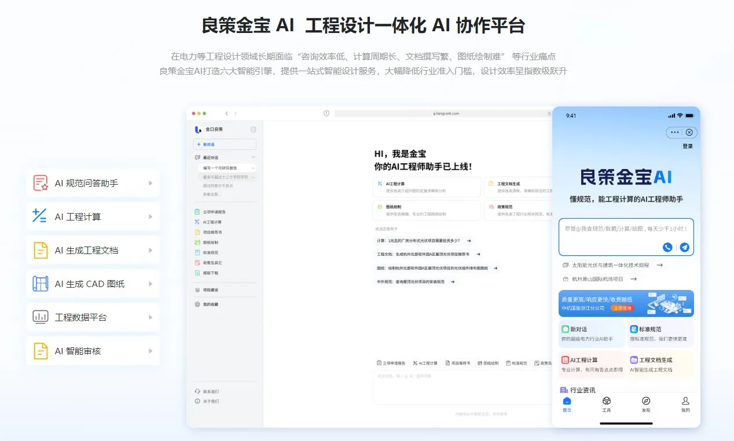Click the AI 智能审核 yellow document icon
This screenshot has height=441, width=734.
point(41,351)
